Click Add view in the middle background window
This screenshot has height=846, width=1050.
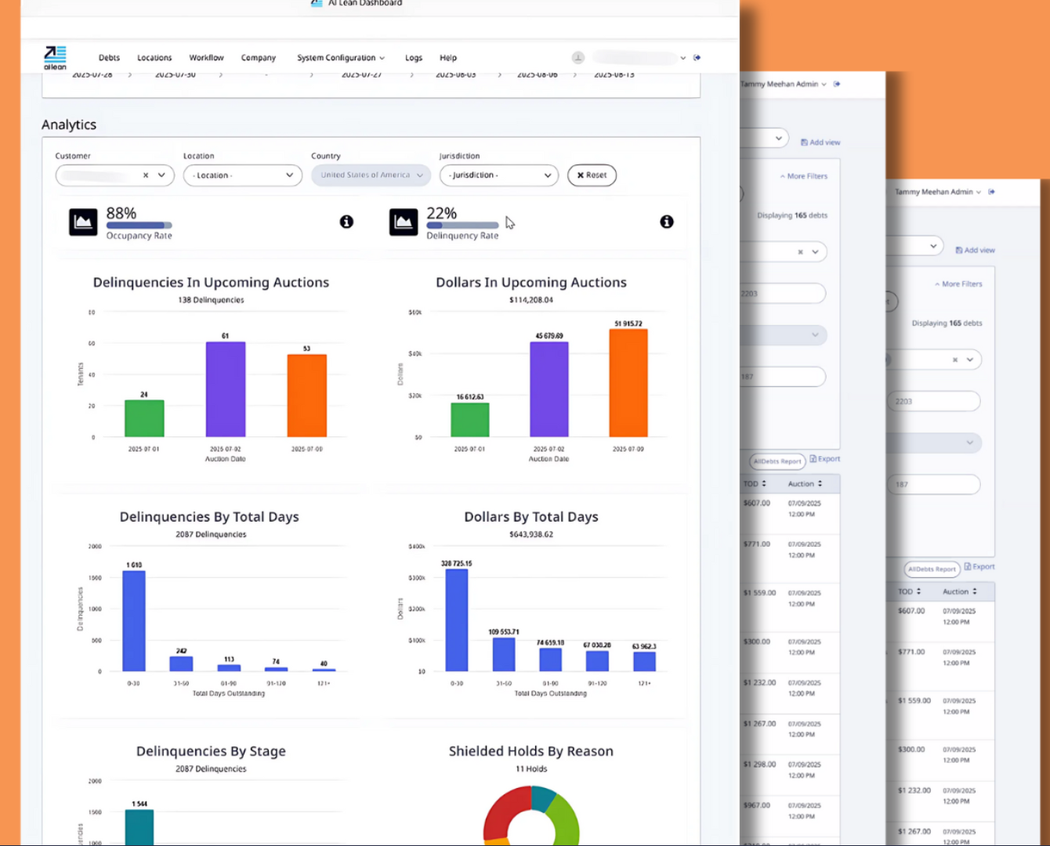(820, 143)
